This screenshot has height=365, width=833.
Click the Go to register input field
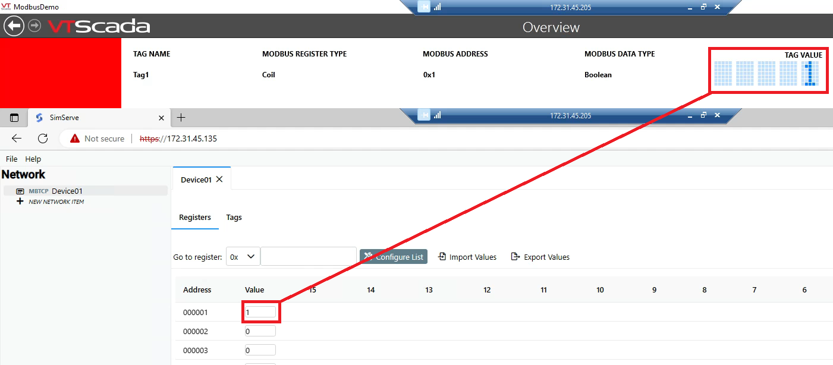coord(309,256)
